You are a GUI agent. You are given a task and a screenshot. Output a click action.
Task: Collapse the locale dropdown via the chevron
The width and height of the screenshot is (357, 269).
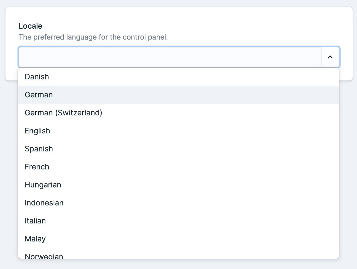[330, 57]
